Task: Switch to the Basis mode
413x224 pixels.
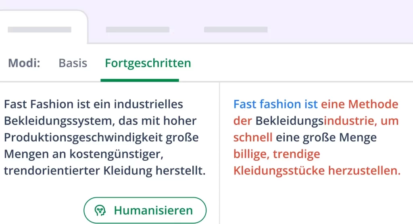Action: coord(73,63)
